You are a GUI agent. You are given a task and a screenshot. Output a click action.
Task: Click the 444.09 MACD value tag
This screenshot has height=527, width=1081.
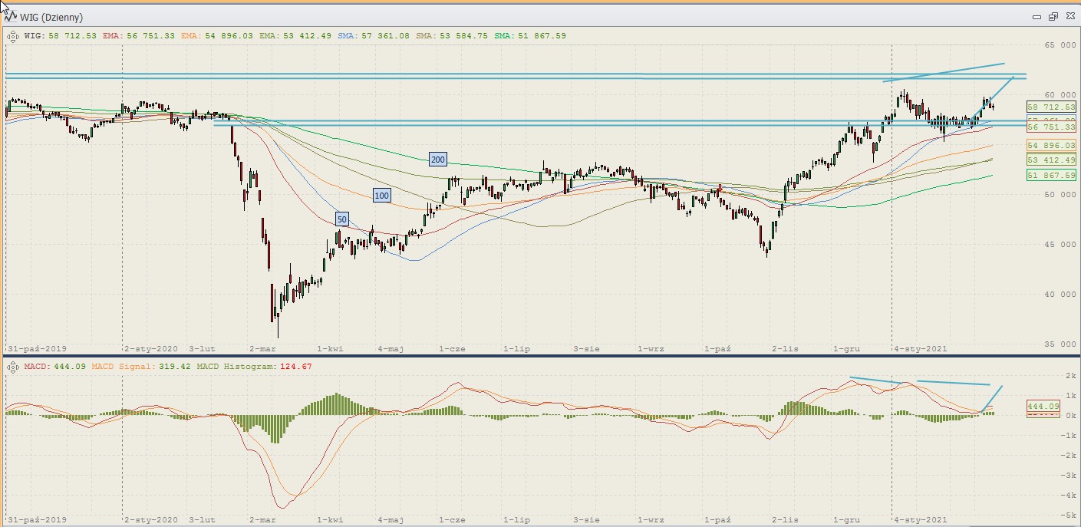point(1043,407)
